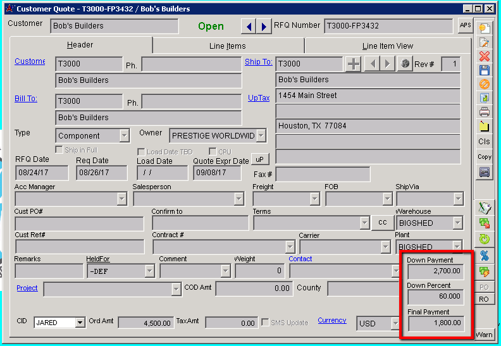Toggle the Ship in Full checkbox
501x346 pixels.
pyautogui.click(x=59, y=150)
